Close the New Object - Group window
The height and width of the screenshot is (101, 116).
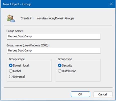pyautogui.click(x=111, y=4)
